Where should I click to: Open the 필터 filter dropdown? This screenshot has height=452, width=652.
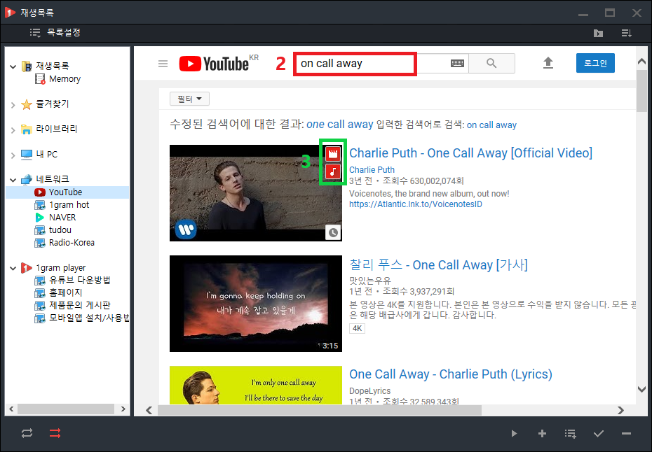(x=189, y=99)
